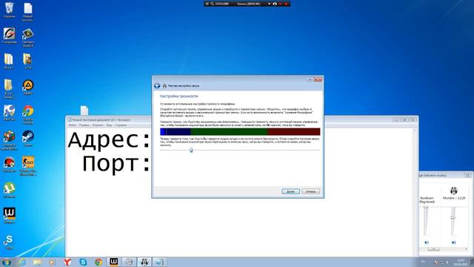Screen dimensions: 474x267
Task: Click the Далее button in the wizard
Action: click(291, 191)
